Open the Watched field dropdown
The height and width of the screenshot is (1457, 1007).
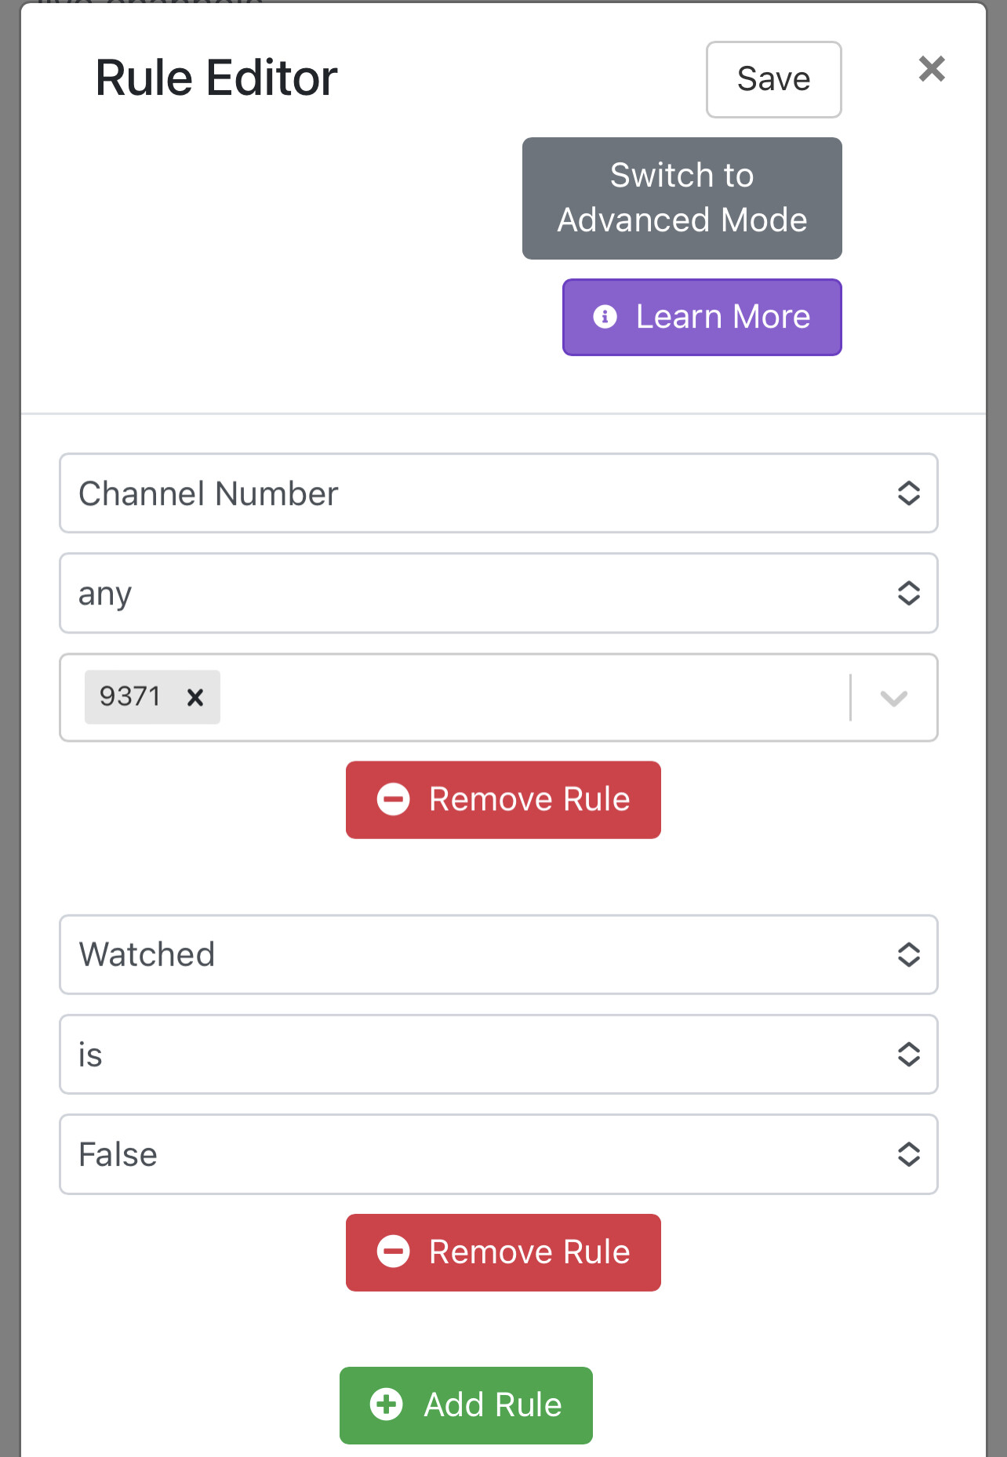[x=498, y=954]
